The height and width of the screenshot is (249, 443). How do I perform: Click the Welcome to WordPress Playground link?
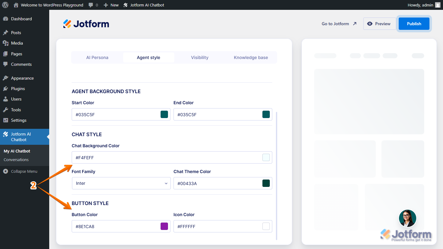click(x=52, y=5)
